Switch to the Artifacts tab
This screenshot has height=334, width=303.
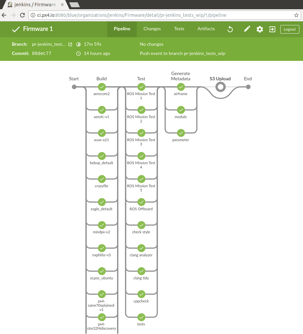(x=206, y=29)
